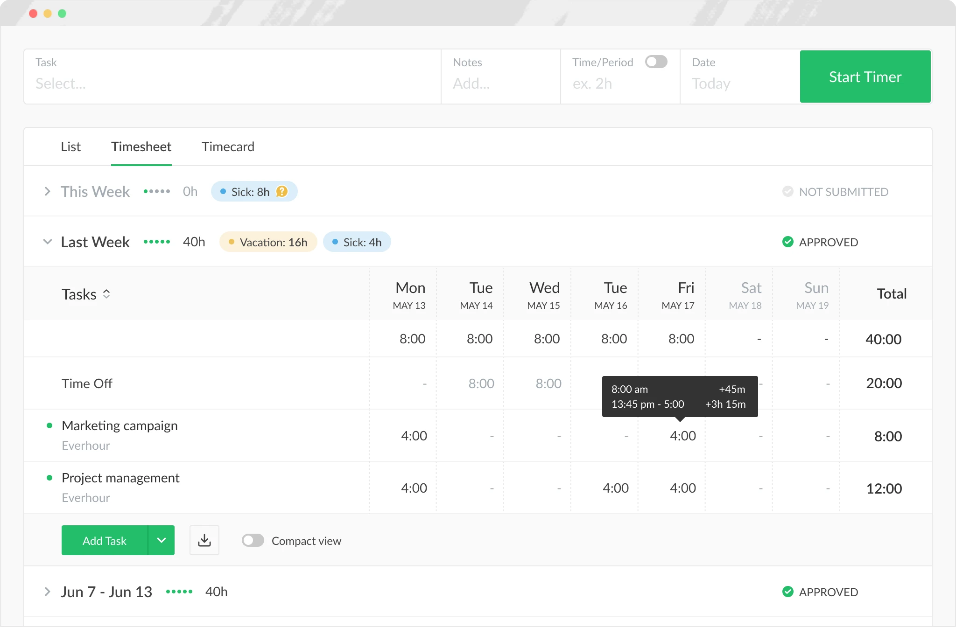Click the Task Select input field

187,84
